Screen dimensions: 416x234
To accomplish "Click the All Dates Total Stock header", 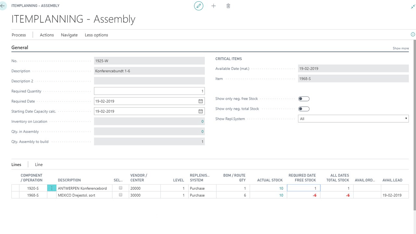I will (338, 178).
